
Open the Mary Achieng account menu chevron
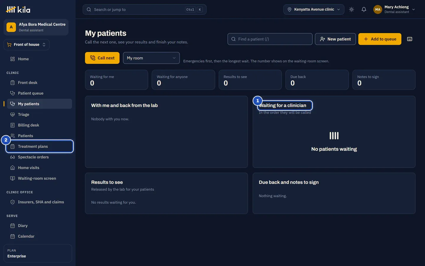click(413, 9)
